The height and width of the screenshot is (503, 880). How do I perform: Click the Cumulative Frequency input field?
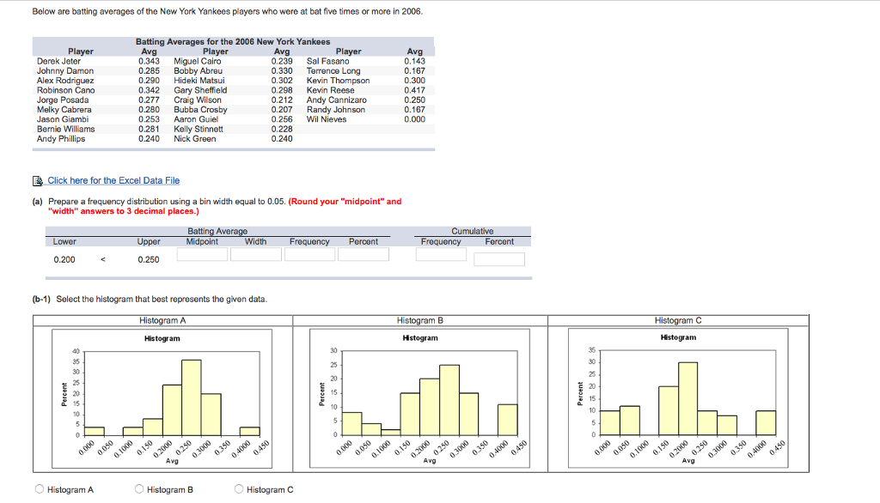[441, 255]
